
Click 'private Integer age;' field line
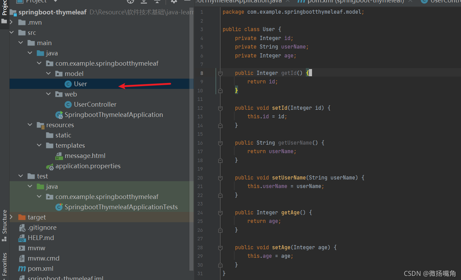(265, 56)
